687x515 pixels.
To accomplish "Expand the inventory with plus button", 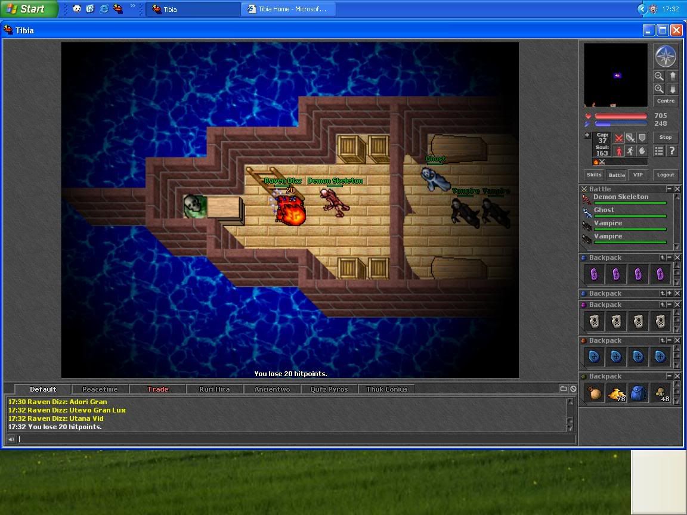I will click(x=587, y=135).
